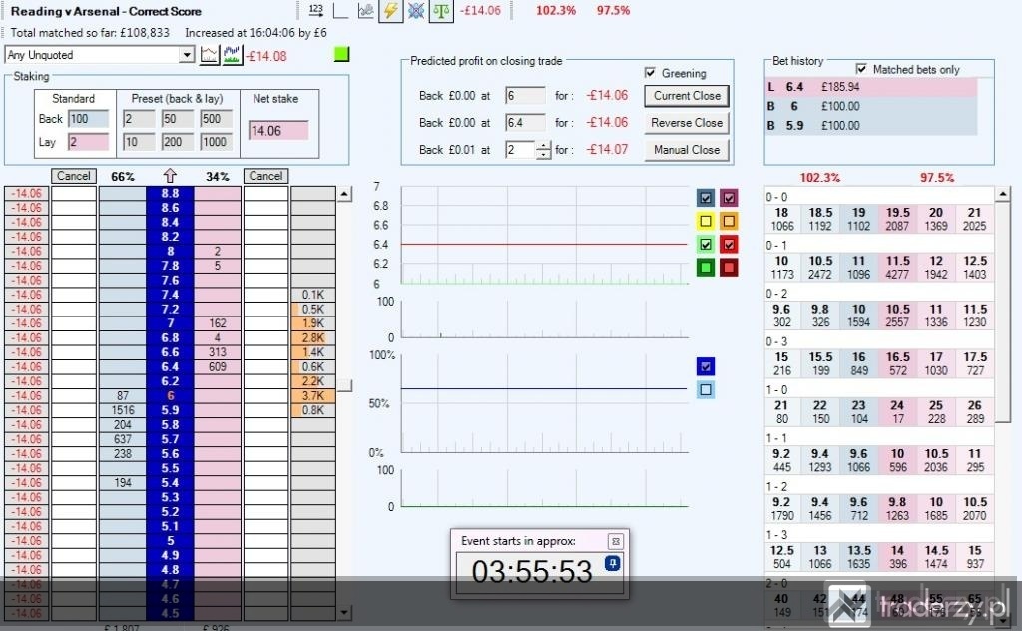Click the dark red color swatch

tap(729, 268)
